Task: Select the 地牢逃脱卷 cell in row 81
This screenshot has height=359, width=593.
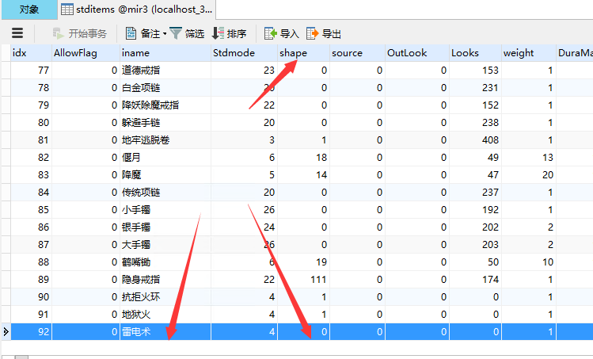Action: 163,139
